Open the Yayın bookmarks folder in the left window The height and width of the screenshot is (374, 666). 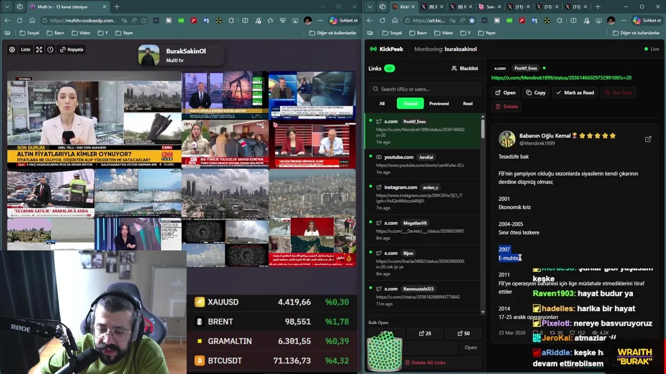(124, 33)
